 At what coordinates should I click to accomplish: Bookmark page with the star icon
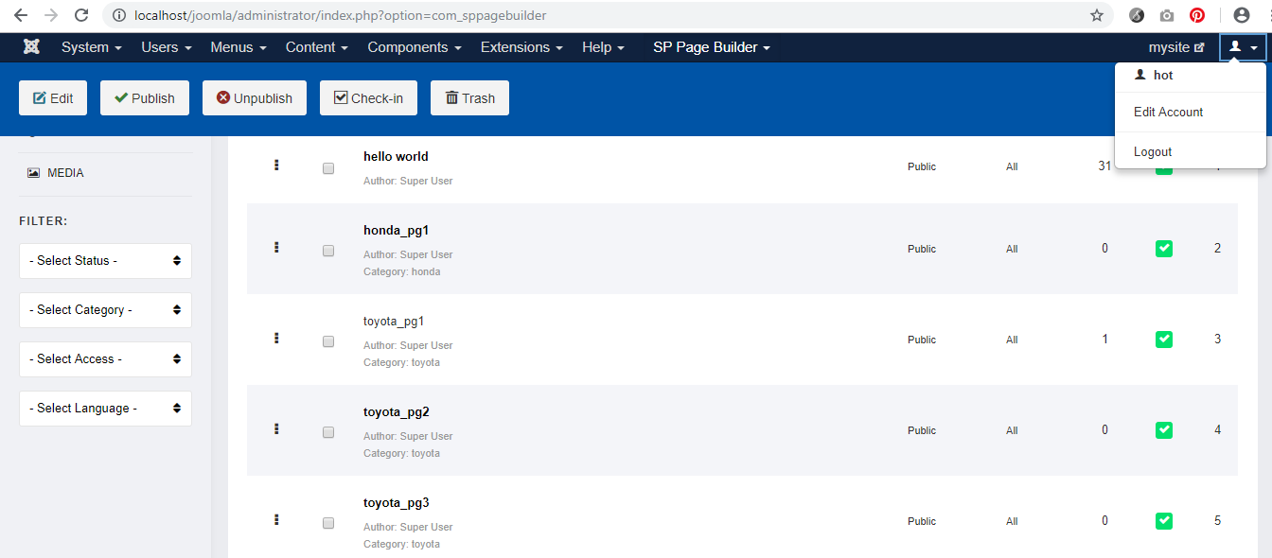click(1097, 15)
